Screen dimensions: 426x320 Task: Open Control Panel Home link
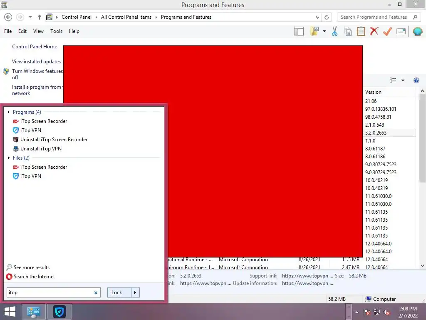coord(35,47)
